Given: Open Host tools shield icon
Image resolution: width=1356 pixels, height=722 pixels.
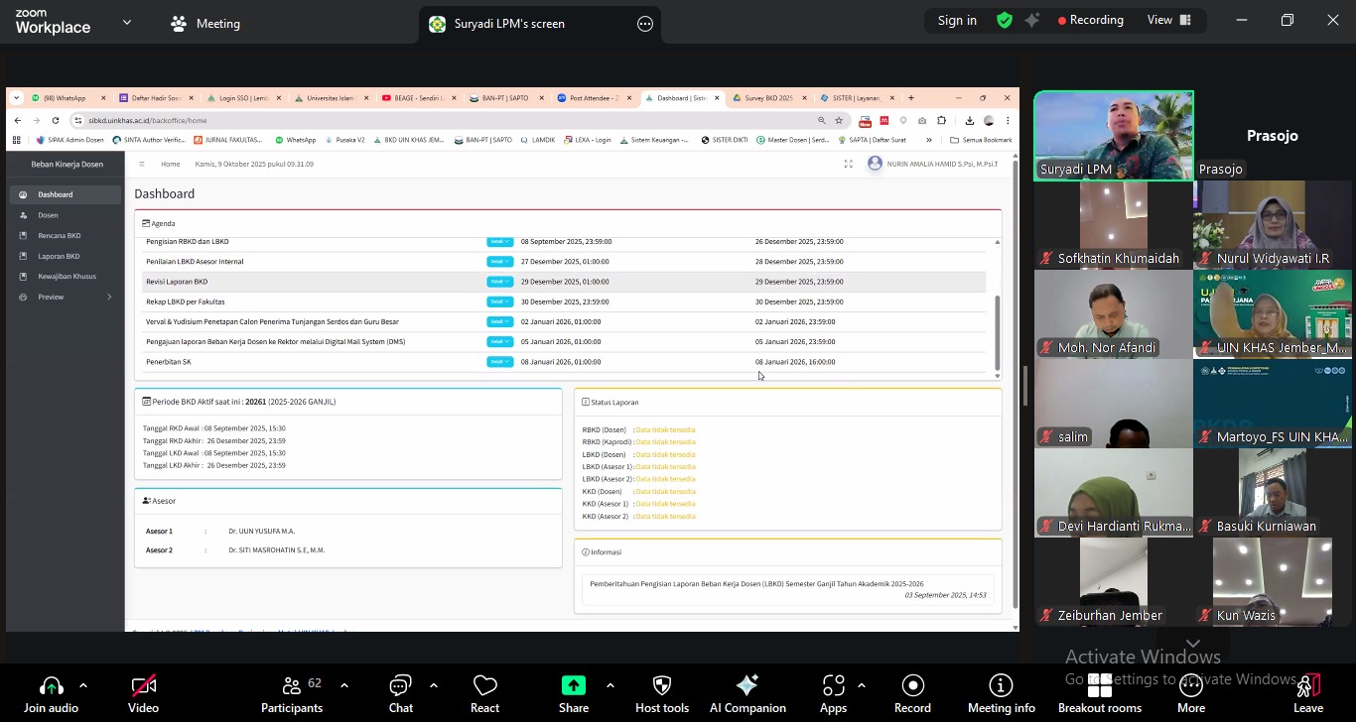Looking at the screenshot, I should [661, 686].
